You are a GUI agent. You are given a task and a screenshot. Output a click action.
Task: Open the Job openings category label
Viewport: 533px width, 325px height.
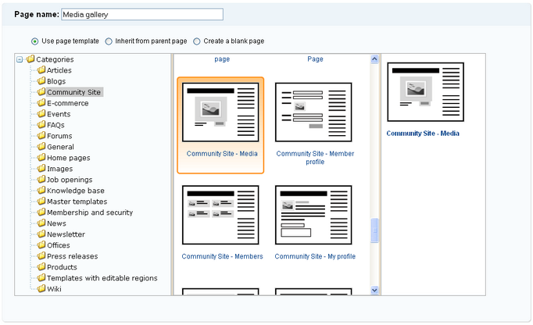point(70,180)
